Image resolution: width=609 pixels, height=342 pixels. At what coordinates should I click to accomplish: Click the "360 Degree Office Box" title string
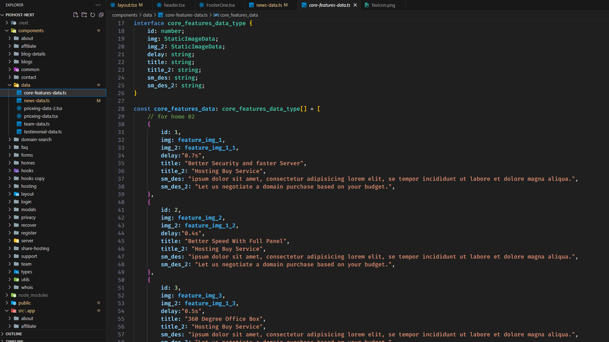(x=224, y=319)
